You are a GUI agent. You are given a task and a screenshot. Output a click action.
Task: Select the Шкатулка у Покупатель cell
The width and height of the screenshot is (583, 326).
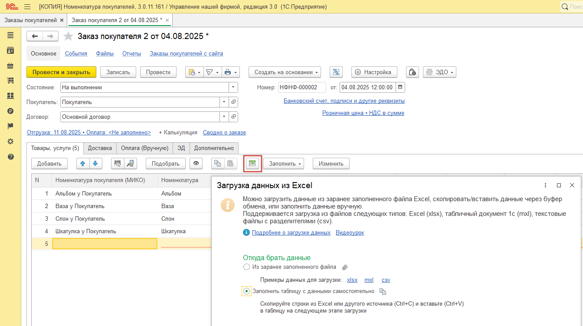point(105,231)
